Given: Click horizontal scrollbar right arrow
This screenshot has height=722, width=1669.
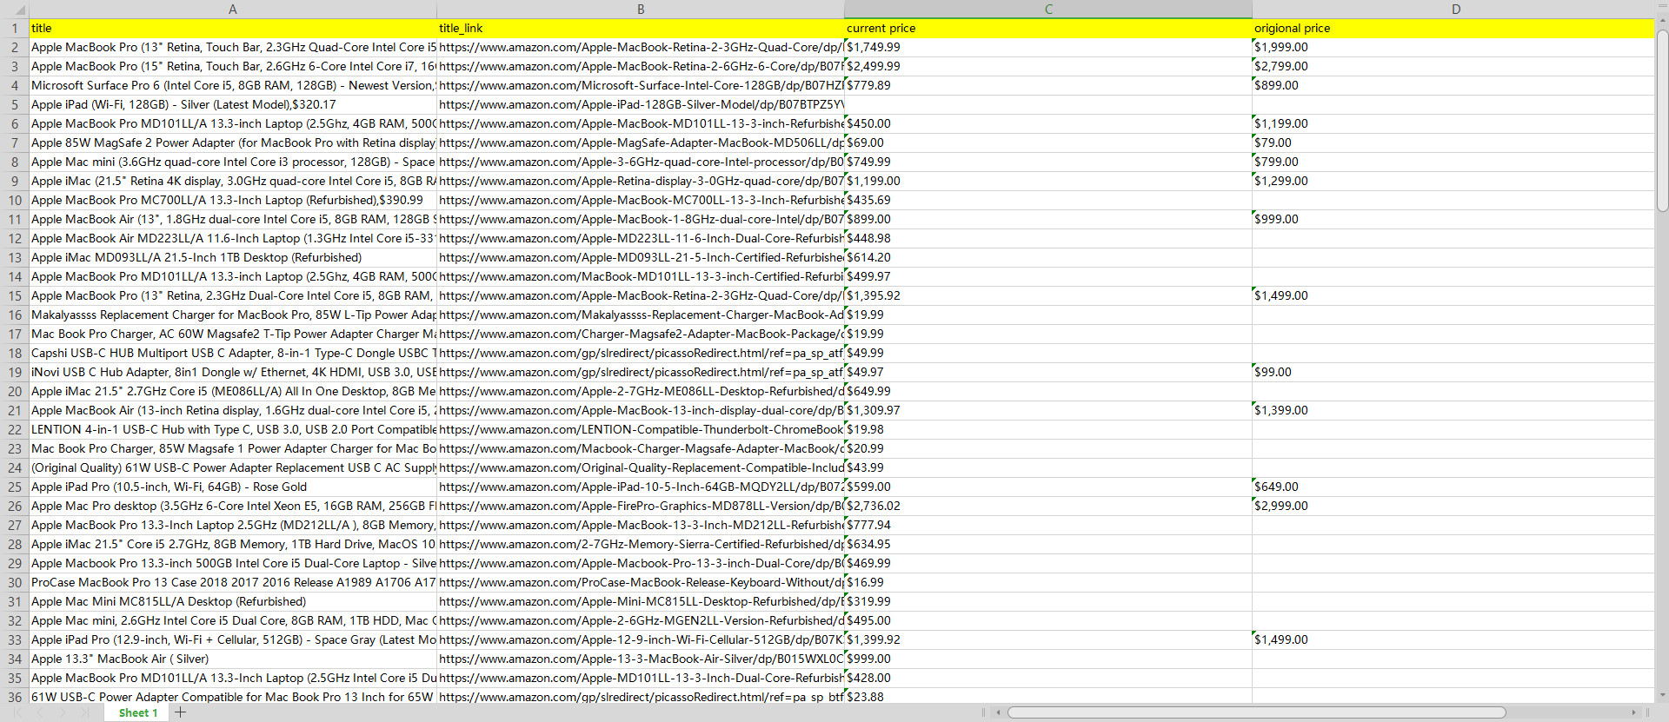Looking at the screenshot, I should (x=1633, y=712).
